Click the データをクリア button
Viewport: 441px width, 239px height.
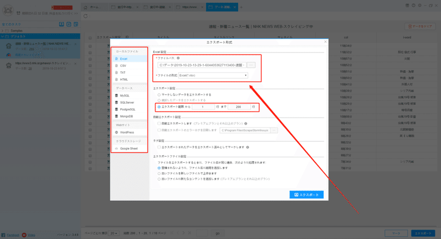(420, 26)
